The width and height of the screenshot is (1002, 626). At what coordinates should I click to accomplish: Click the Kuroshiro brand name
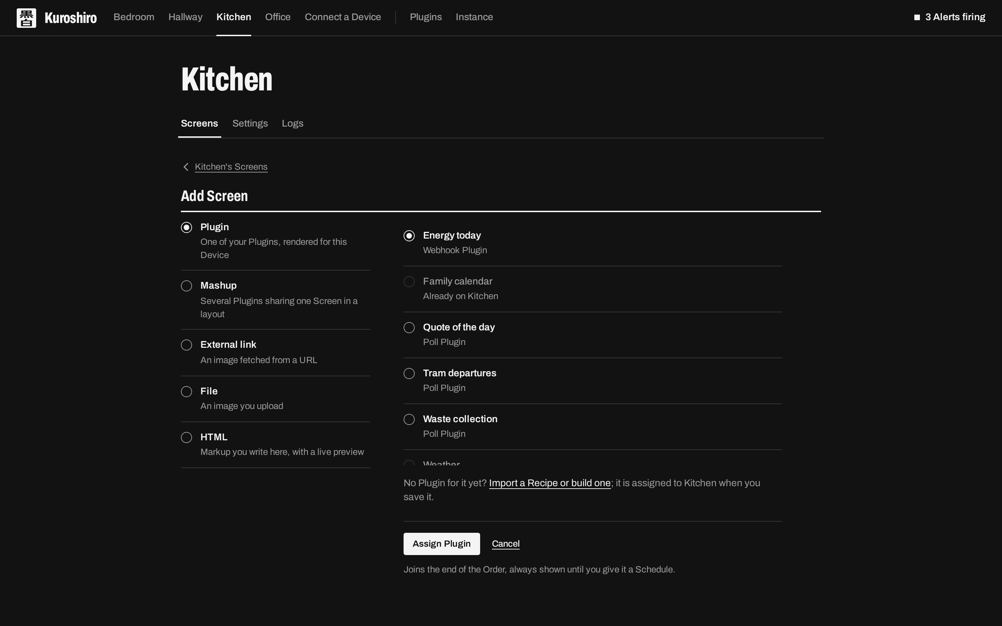pyautogui.click(x=71, y=18)
